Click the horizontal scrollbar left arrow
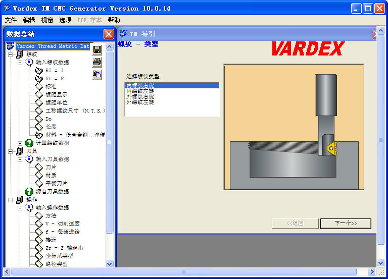The image size is (388, 279). (x=7, y=272)
